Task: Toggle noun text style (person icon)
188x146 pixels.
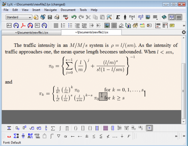Action: point(125,17)
